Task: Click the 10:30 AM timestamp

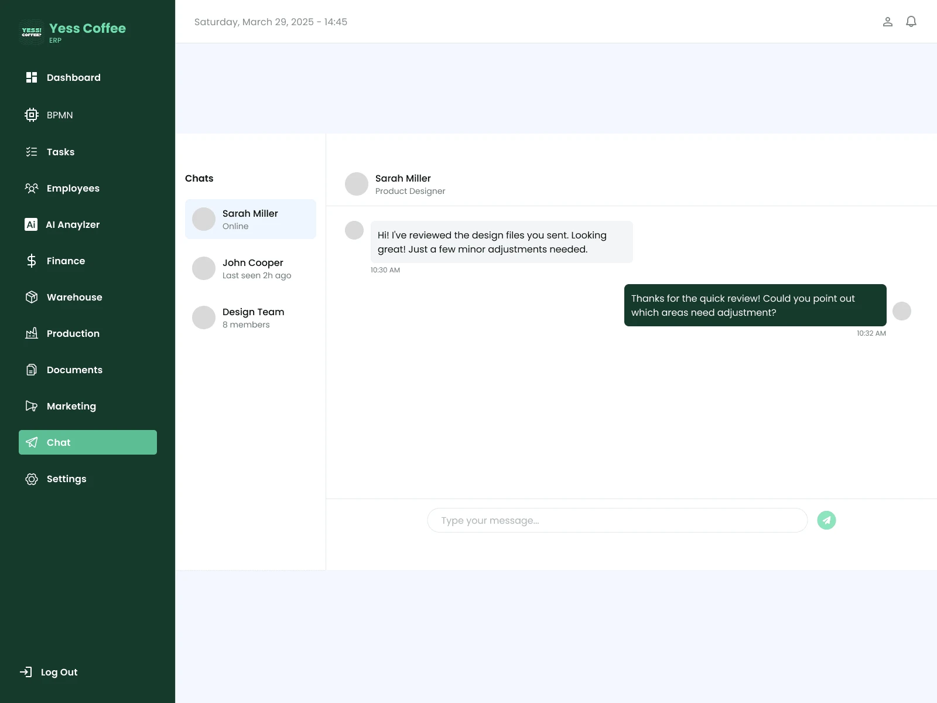Action: point(385,270)
